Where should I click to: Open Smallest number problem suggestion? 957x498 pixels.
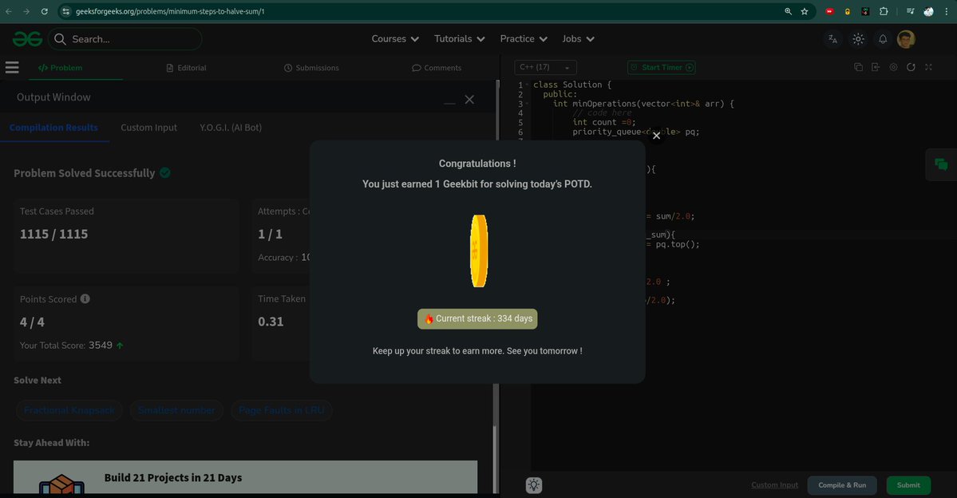[176, 410]
